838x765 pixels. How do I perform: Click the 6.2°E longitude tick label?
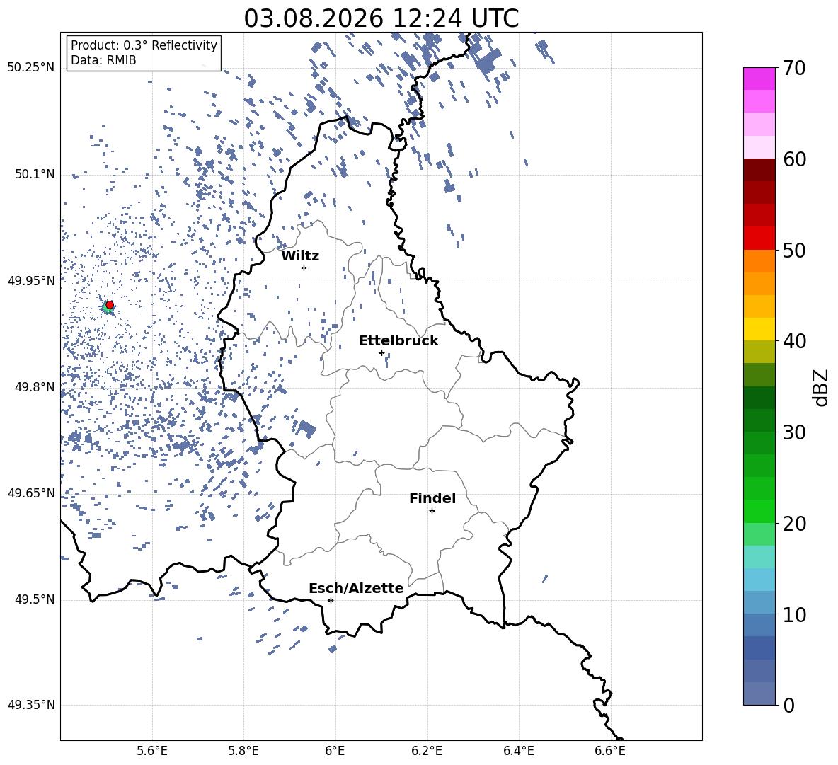427,751
